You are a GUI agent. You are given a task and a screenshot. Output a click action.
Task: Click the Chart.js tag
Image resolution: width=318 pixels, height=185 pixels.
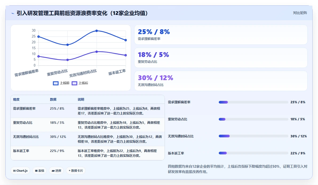point(20,171)
